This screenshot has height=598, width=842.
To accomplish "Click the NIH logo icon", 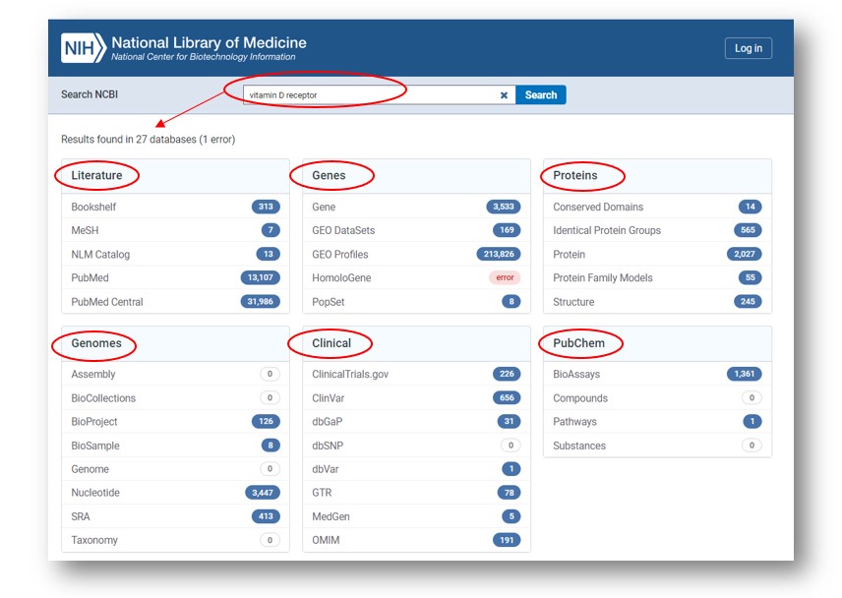I will point(84,48).
